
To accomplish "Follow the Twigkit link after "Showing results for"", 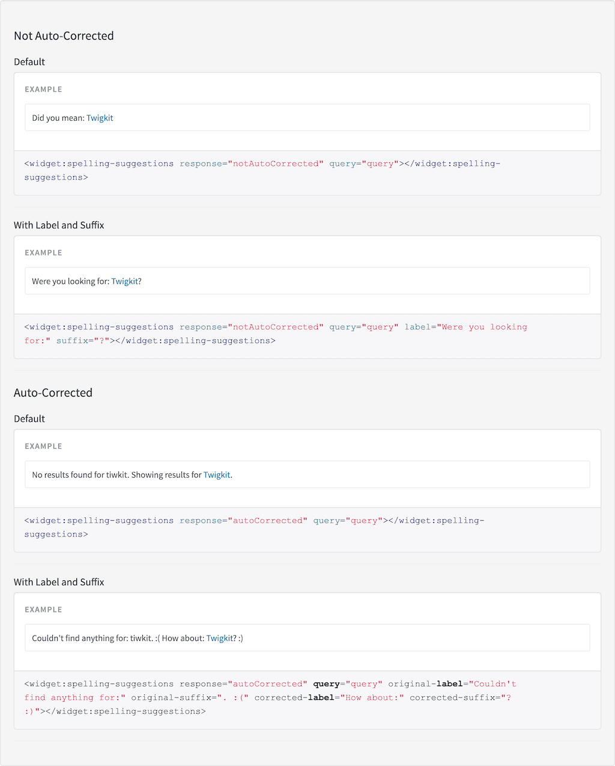I will pos(217,475).
